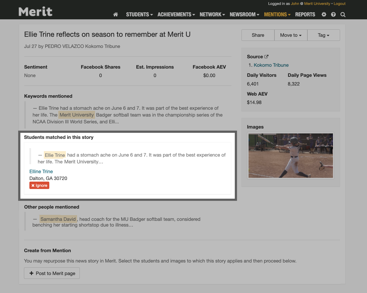The height and width of the screenshot is (293, 367).
Task: Click Post to Merit page button
Action: click(x=52, y=273)
